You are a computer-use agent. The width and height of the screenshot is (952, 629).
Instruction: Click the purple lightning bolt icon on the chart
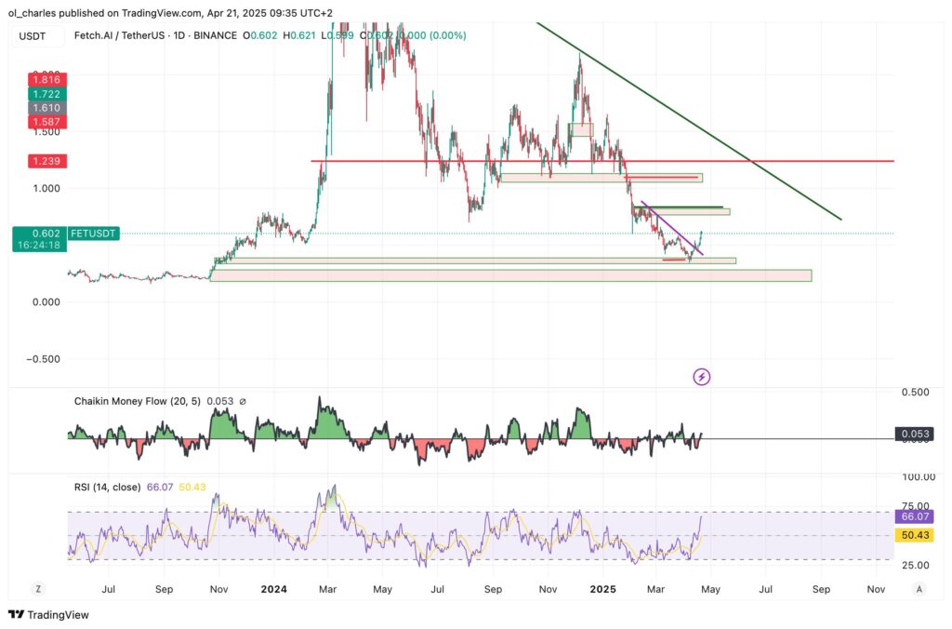point(702,376)
